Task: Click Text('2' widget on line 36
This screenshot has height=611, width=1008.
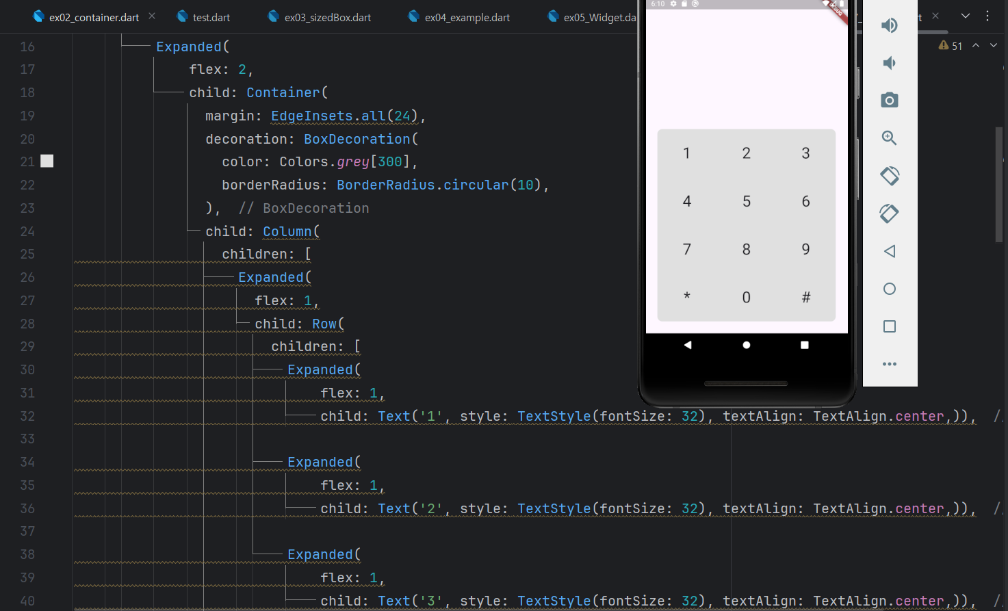Action: coord(411,508)
